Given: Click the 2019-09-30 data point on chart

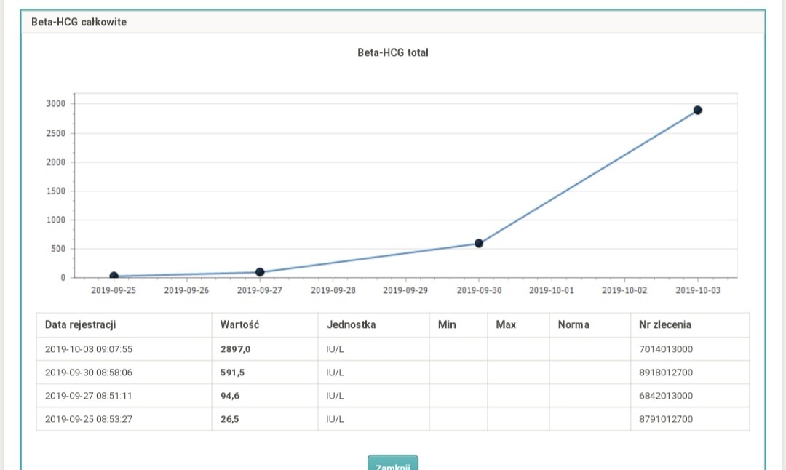Looking at the screenshot, I should [x=478, y=243].
